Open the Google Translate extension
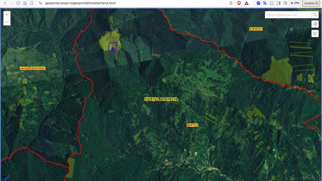The image size is (322, 181). [265, 3]
